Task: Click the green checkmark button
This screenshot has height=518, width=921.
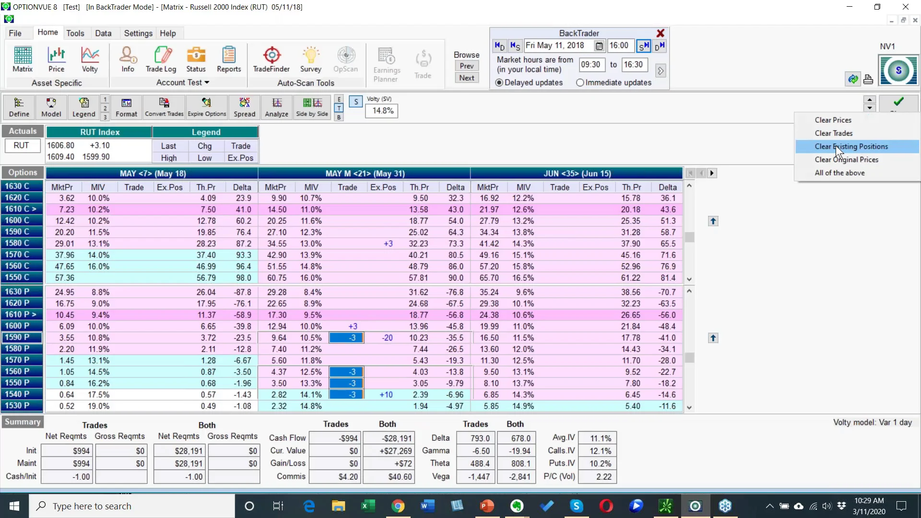Action: [x=898, y=103]
